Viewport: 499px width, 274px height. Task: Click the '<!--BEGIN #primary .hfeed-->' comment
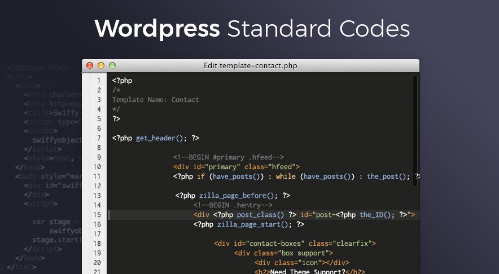click(x=229, y=157)
